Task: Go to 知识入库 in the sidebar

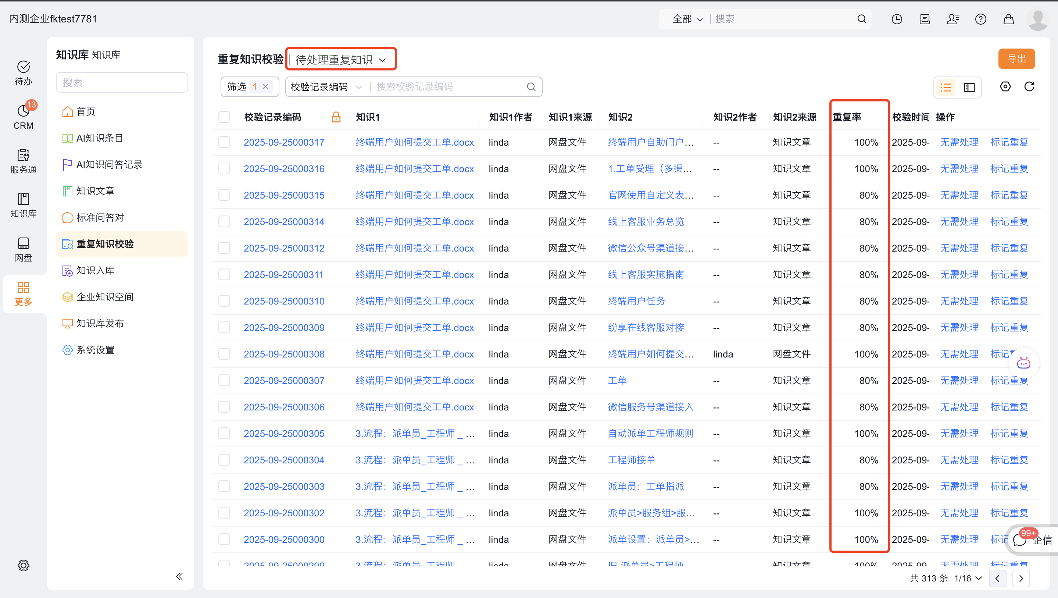Action: click(x=95, y=270)
